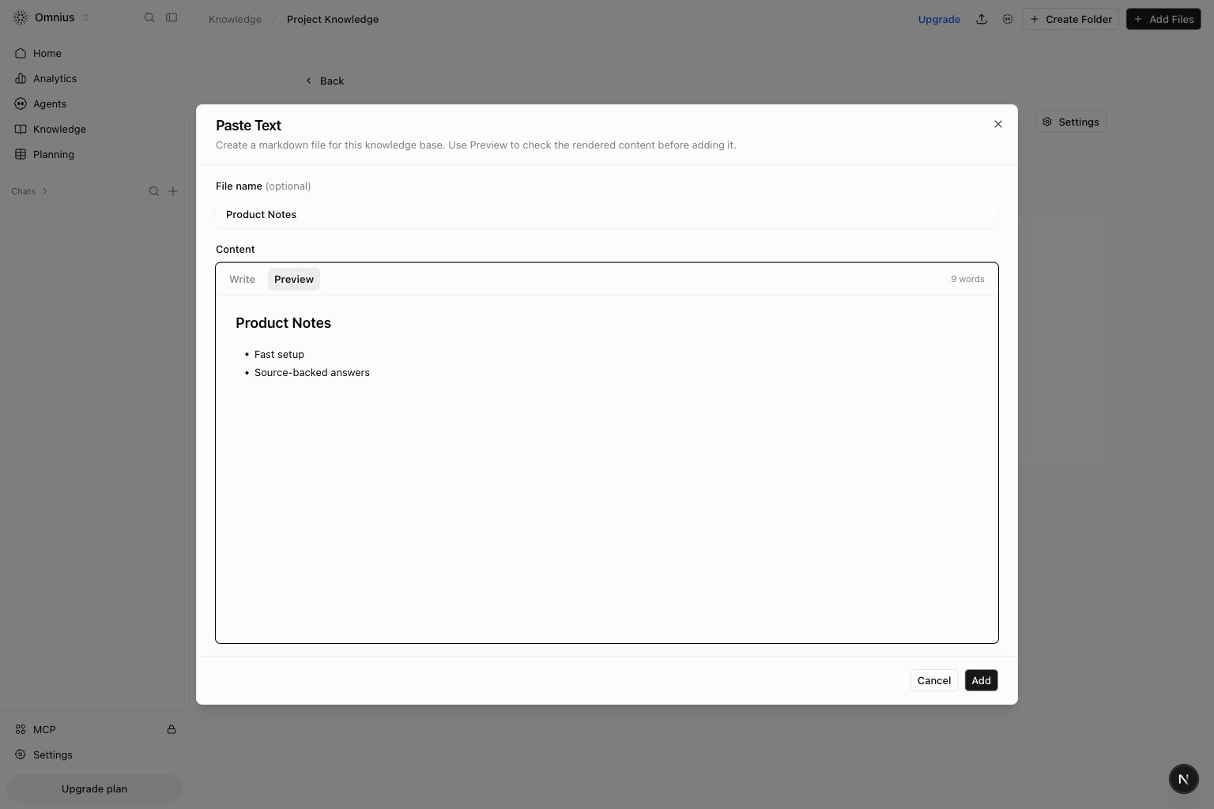The width and height of the screenshot is (1214, 809).
Task: Click the File name input field
Action: click(x=607, y=214)
